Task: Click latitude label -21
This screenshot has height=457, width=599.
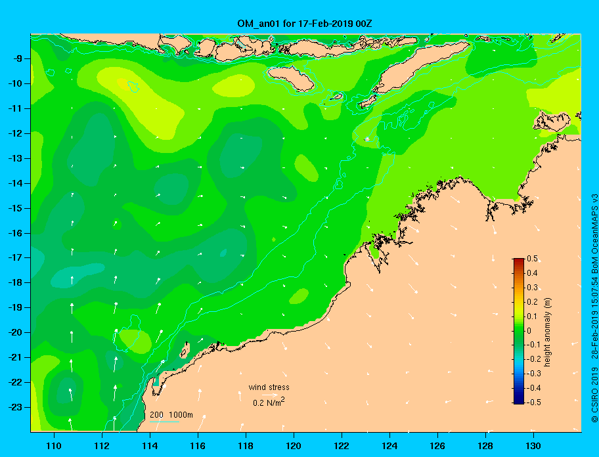Action: point(15,358)
